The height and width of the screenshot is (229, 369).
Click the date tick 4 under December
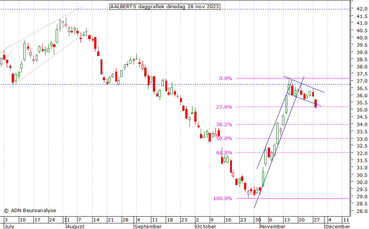(330, 220)
